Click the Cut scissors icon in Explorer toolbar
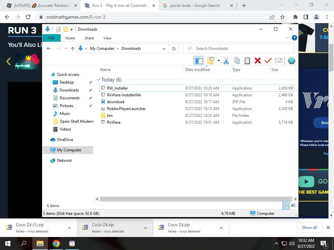This screenshot has height=250, width=334. (226, 61)
